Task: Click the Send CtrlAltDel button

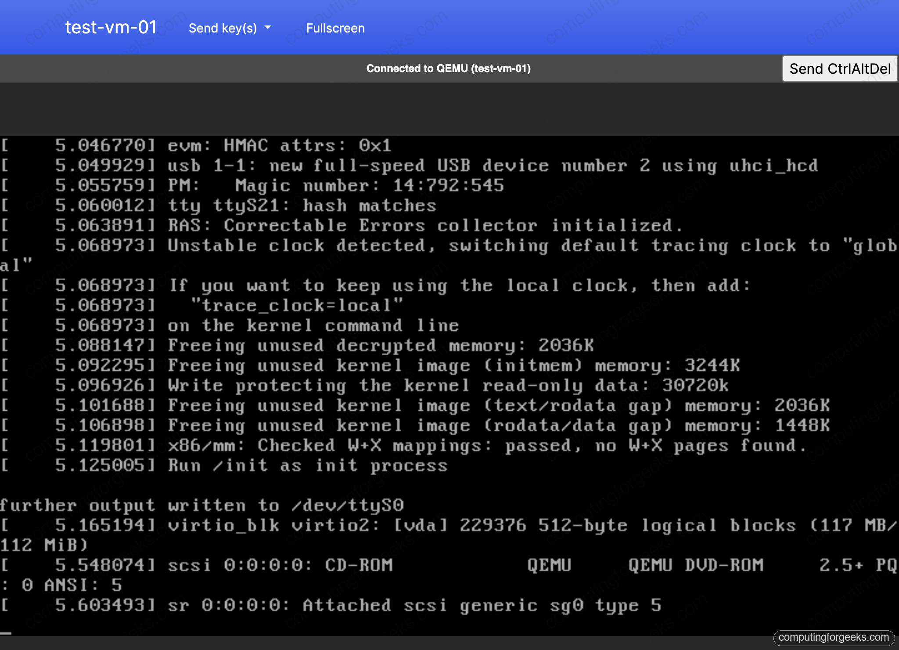Action: [x=840, y=69]
